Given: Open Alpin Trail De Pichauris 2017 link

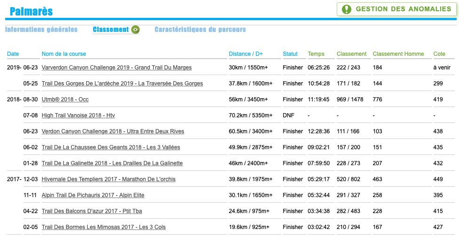Looking at the screenshot, I should coord(93,195).
